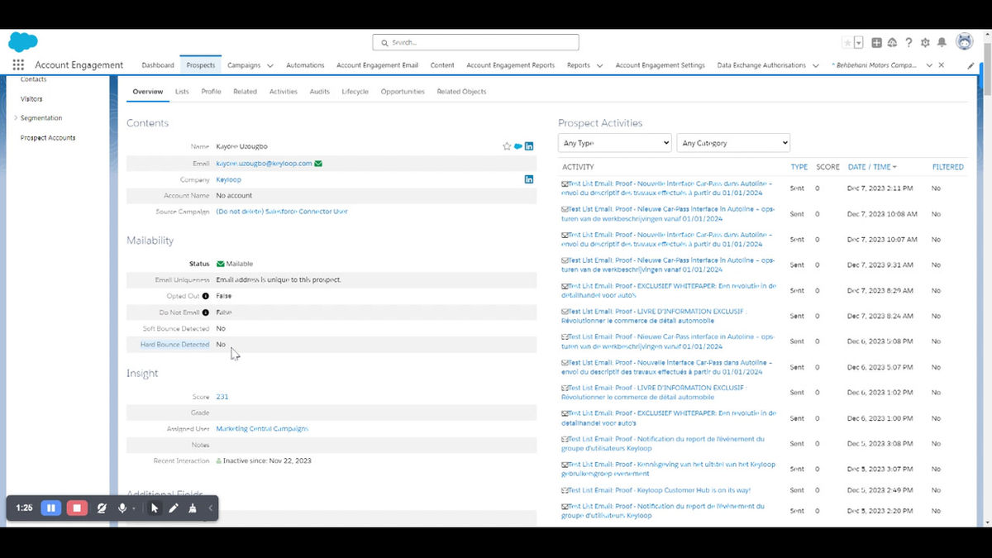The width and height of the screenshot is (992, 558).
Task: Sort activities by DATE / TIME column
Action: 872,167
